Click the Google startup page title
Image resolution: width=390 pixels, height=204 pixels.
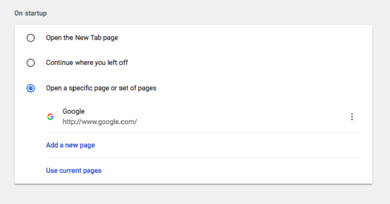(x=73, y=112)
